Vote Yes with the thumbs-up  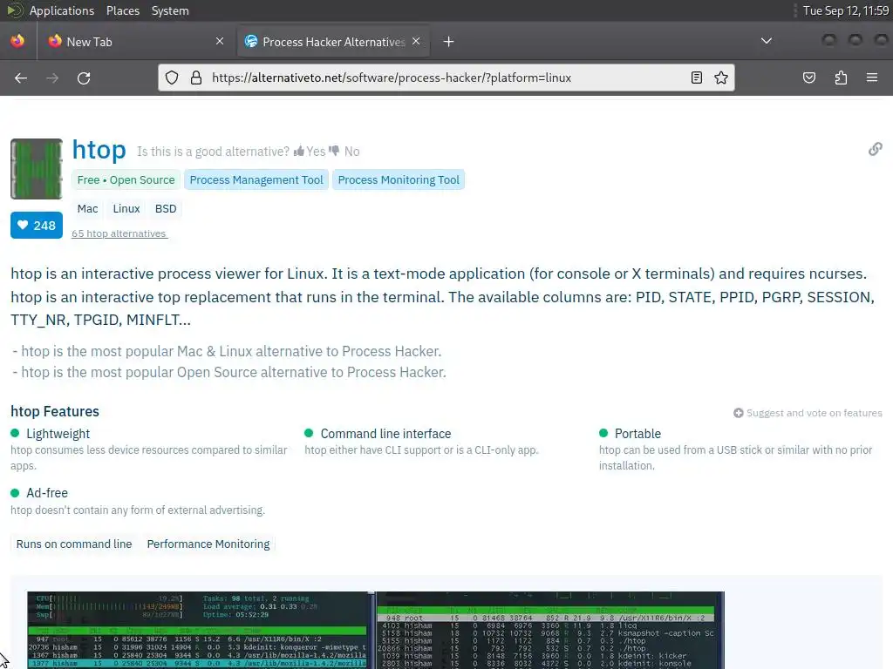tap(310, 152)
